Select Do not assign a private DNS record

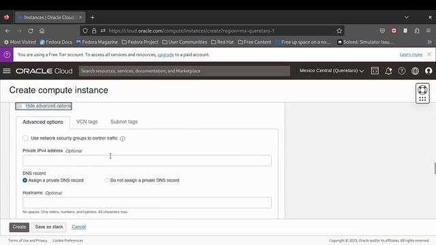point(107,180)
